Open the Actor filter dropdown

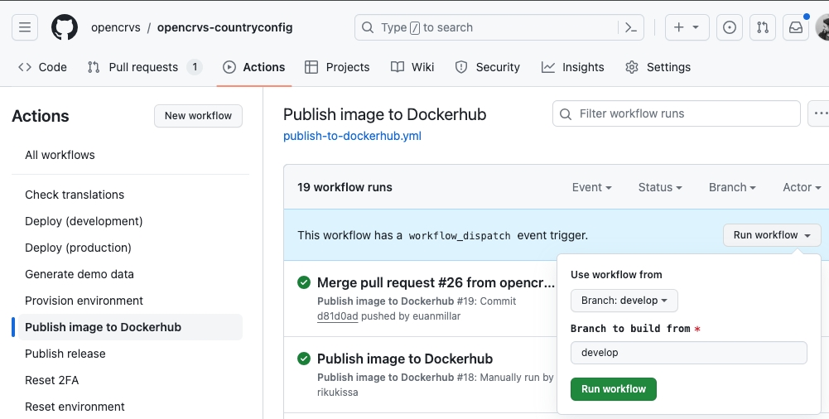(802, 188)
